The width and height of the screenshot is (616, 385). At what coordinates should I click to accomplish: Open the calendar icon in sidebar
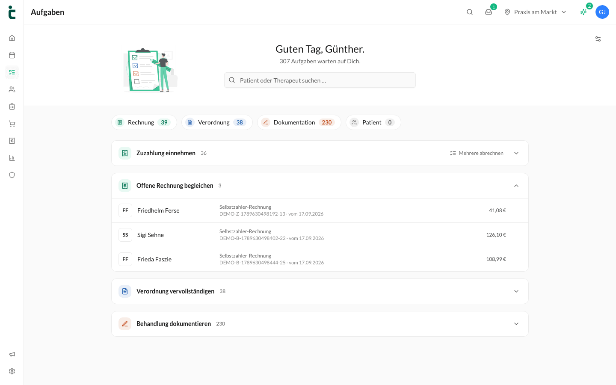click(12, 55)
